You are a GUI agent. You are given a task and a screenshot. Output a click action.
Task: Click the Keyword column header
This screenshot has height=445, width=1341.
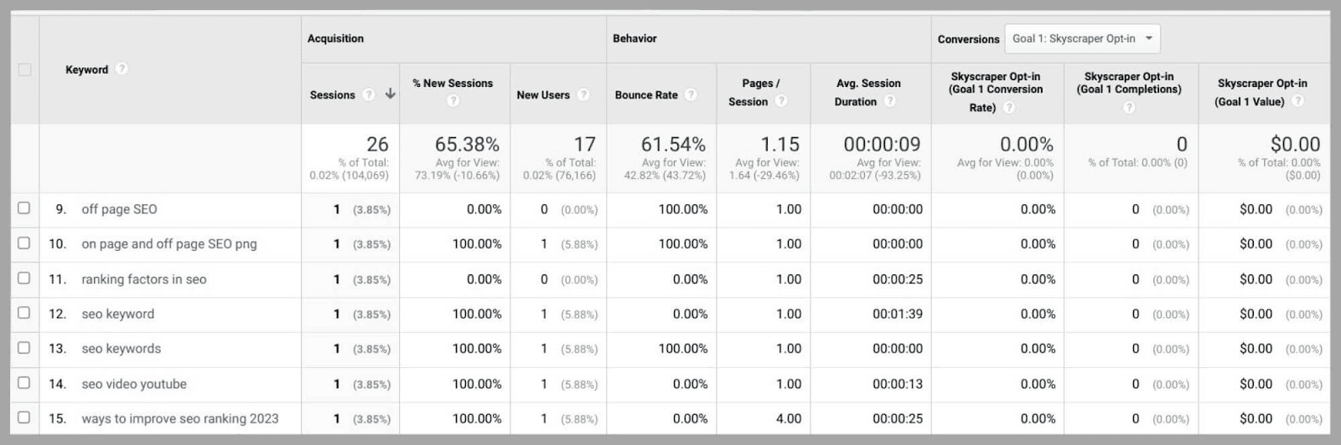[x=86, y=69]
